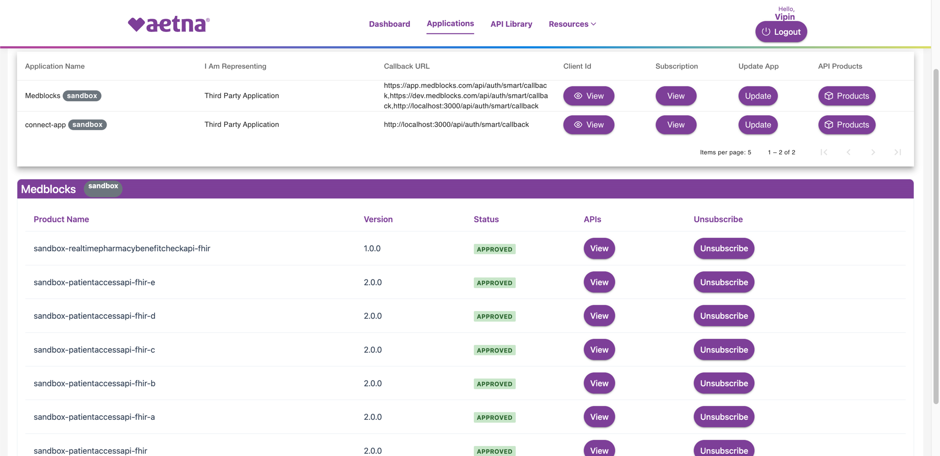Click the Callback URL column header
This screenshot has height=456, width=940.
tap(407, 66)
